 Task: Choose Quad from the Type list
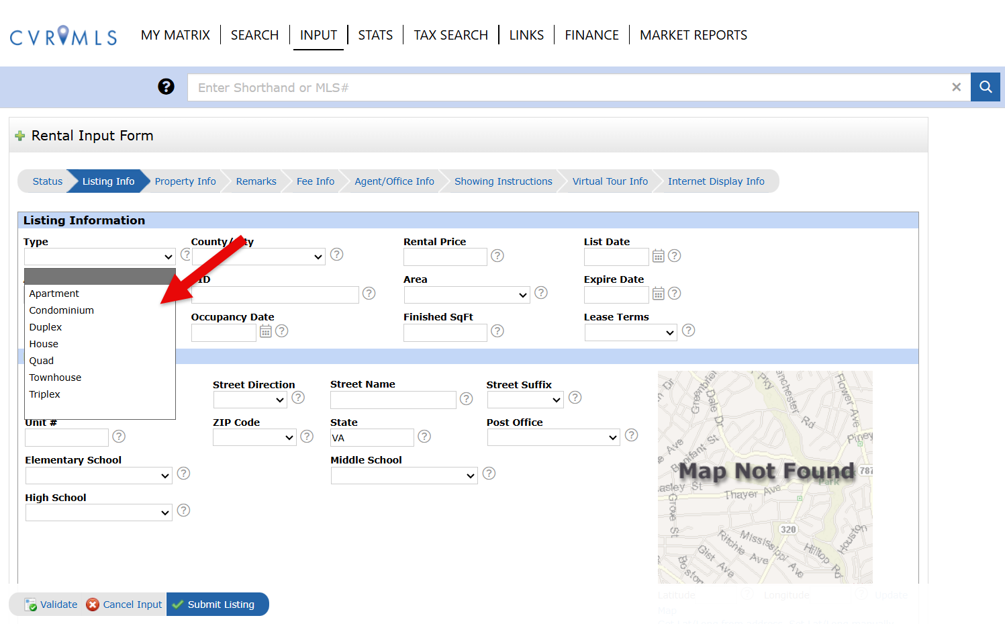(100, 361)
